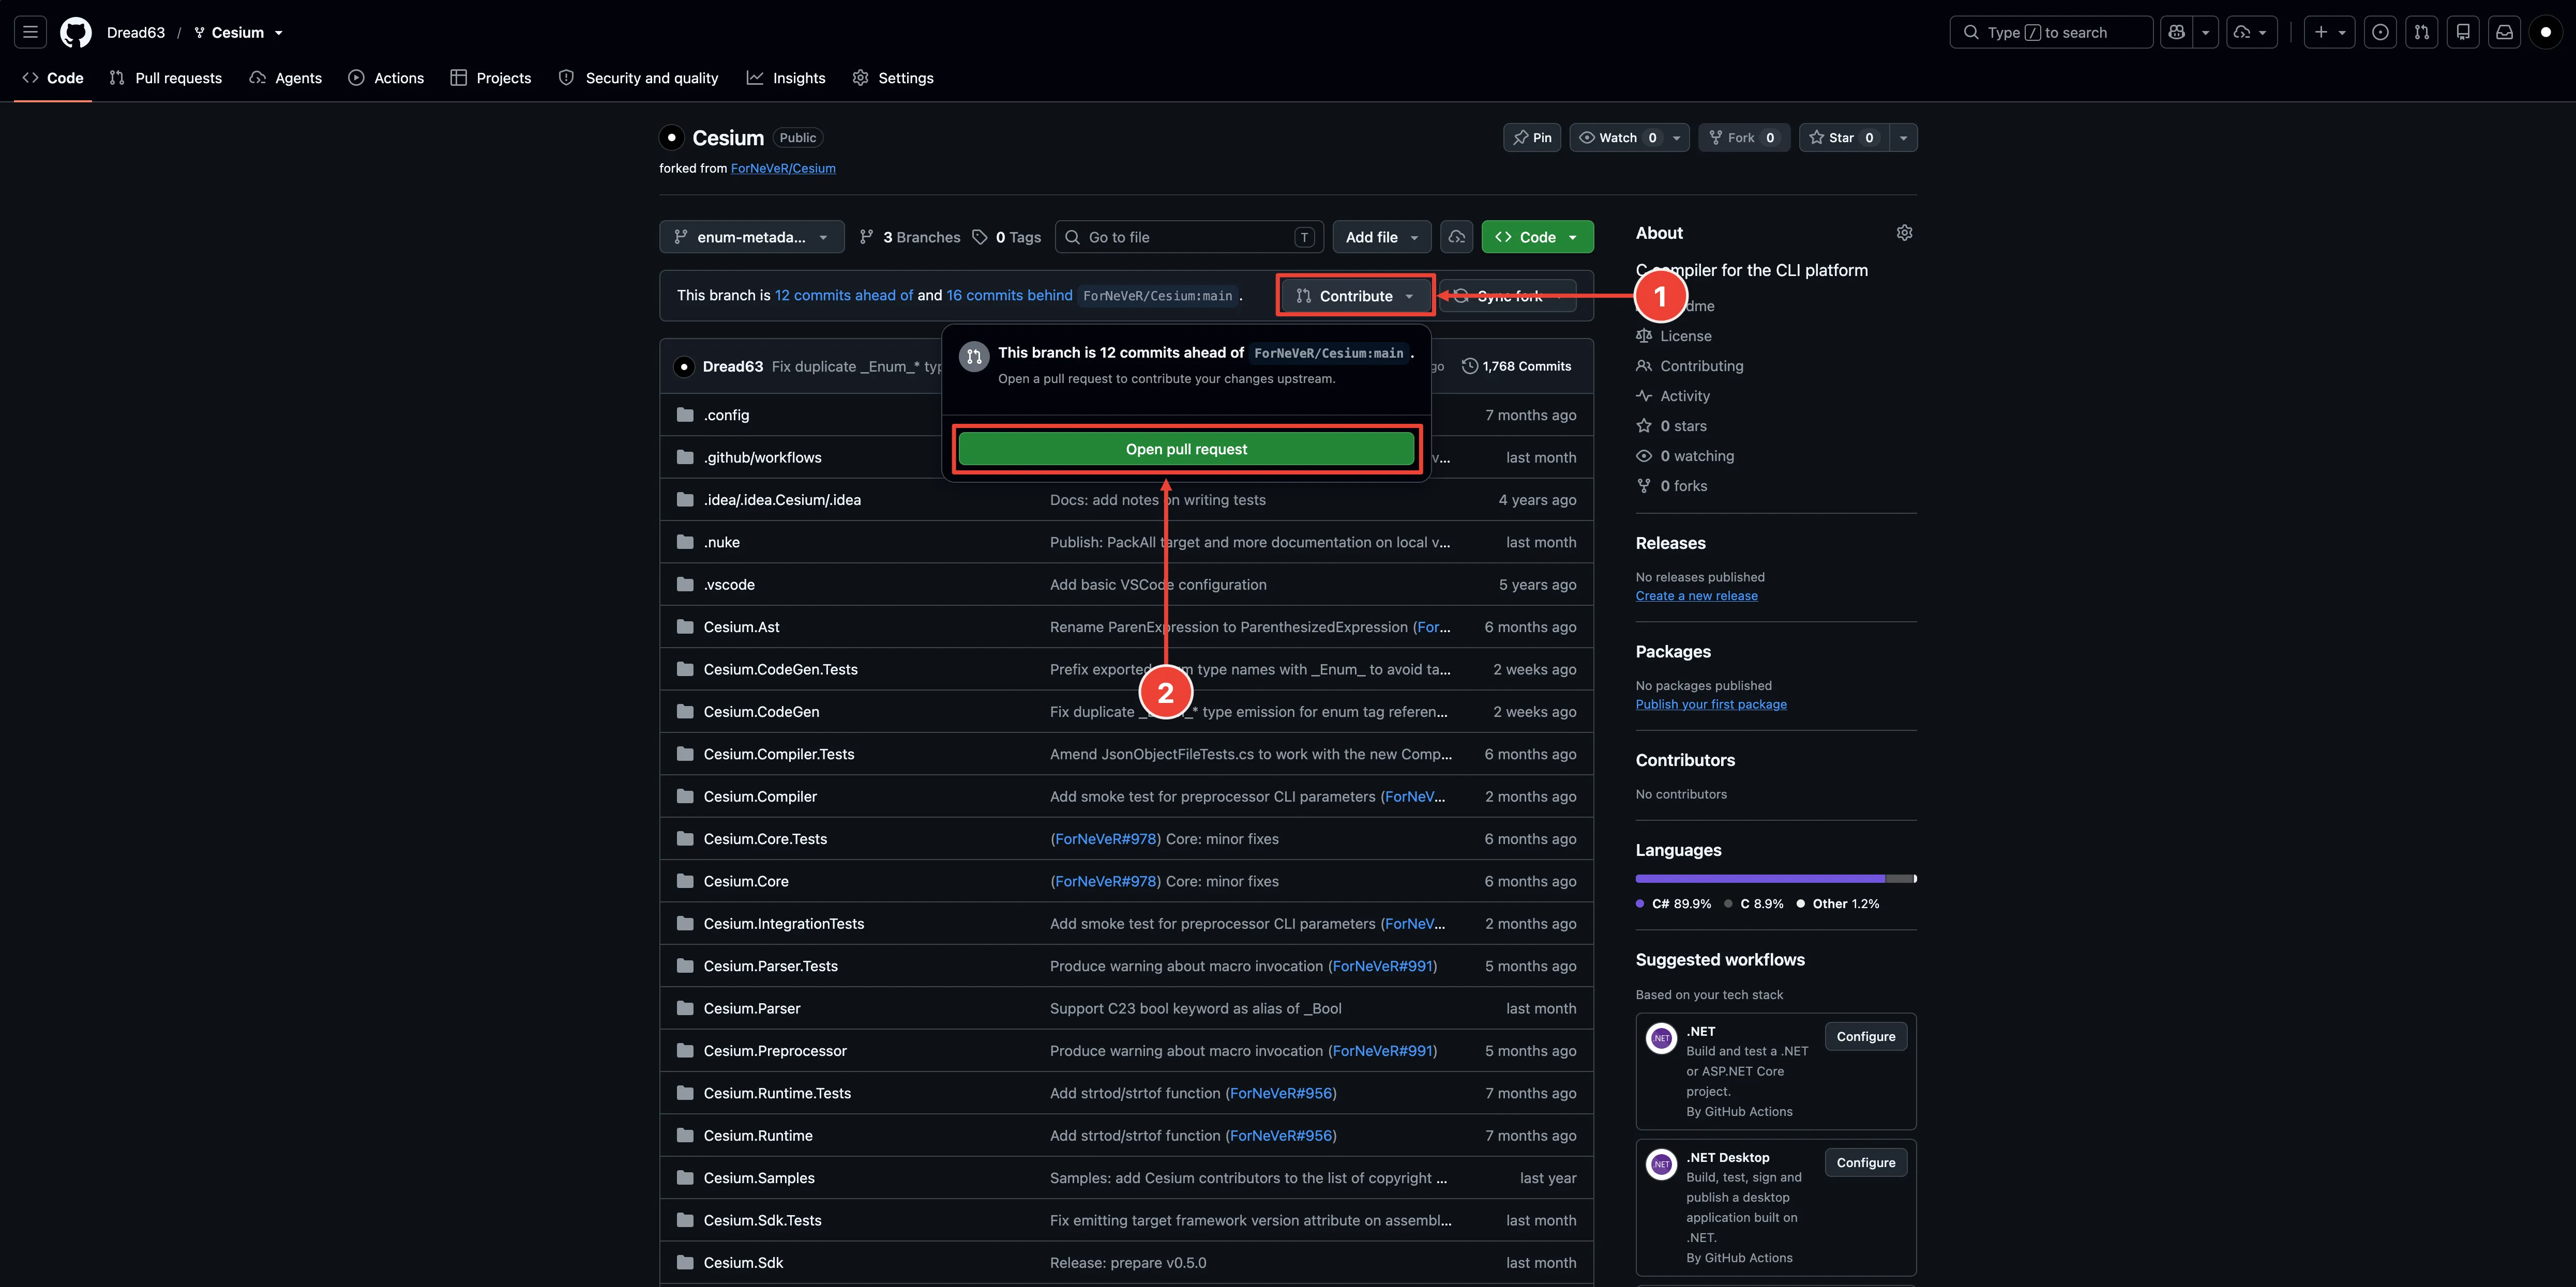Open the enum-metada... branch selector
The height and width of the screenshot is (1287, 2576).
tap(752, 237)
